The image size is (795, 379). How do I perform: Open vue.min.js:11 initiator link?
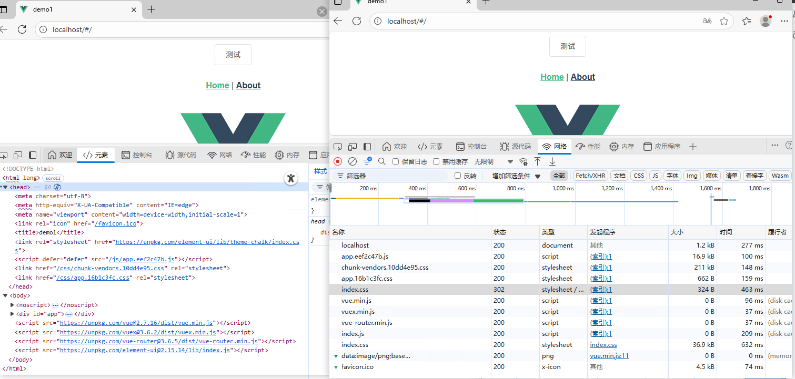[x=609, y=356]
